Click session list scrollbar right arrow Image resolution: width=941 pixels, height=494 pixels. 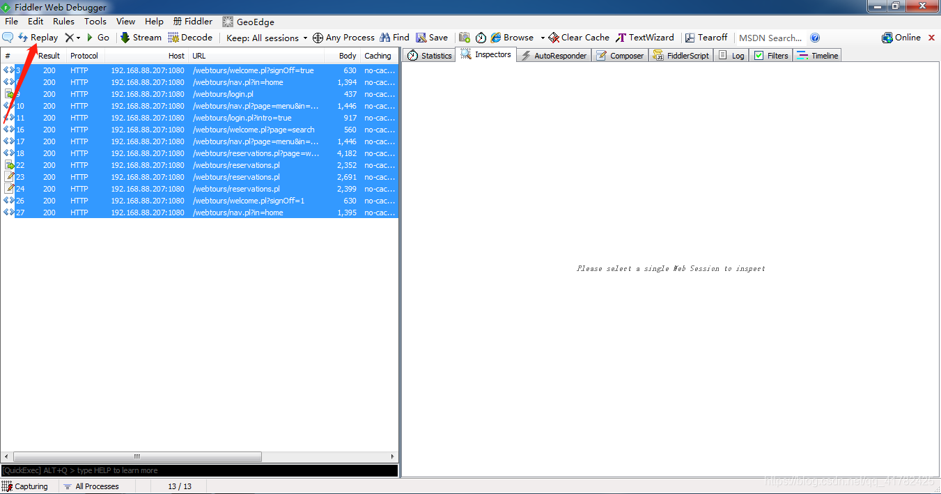coord(394,457)
